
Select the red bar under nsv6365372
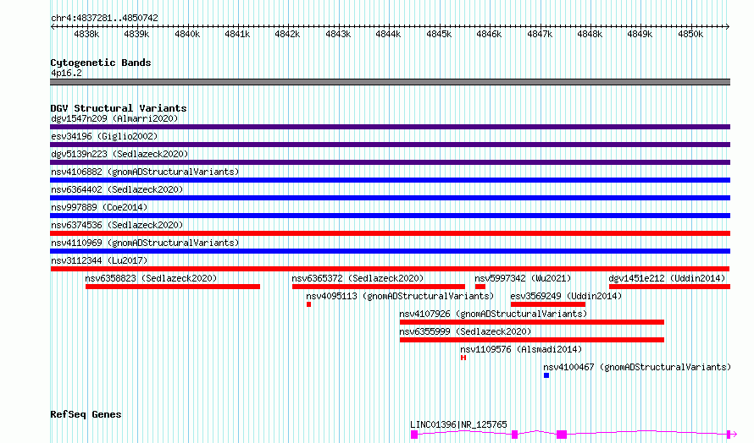(x=379, y=287)
